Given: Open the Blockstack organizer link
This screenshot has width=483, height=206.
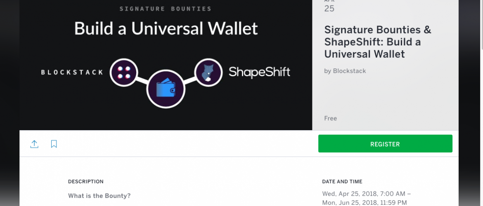Looking at the screenshot, I should coord(349,71).
